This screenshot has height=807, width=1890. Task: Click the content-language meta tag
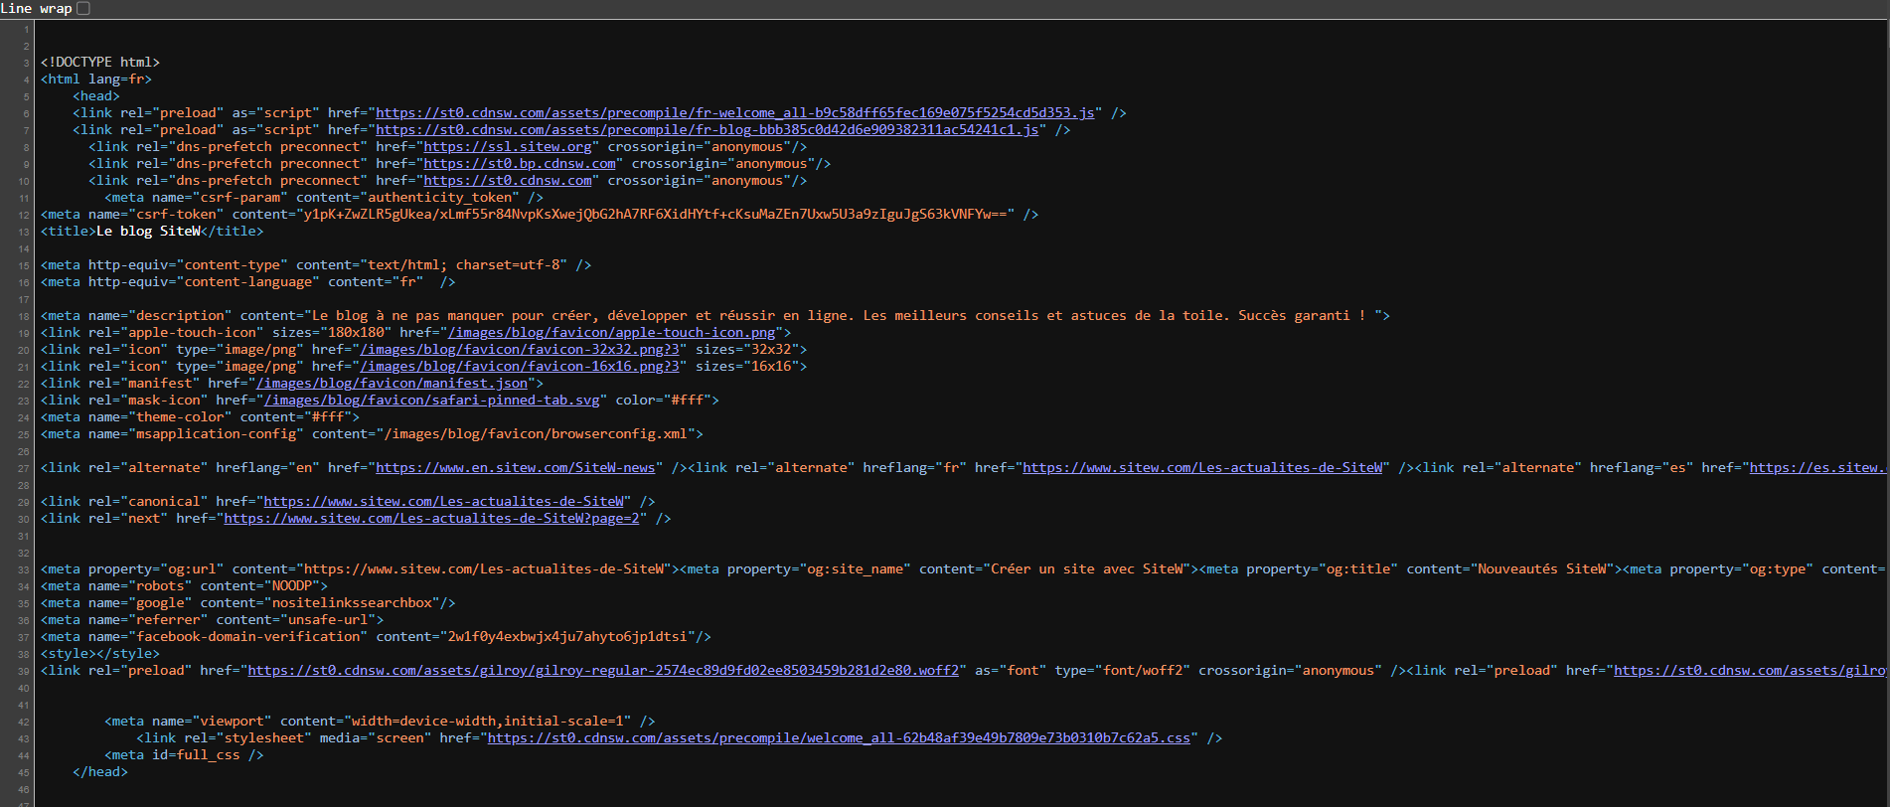pyautogui.click(x=247, y=282)
